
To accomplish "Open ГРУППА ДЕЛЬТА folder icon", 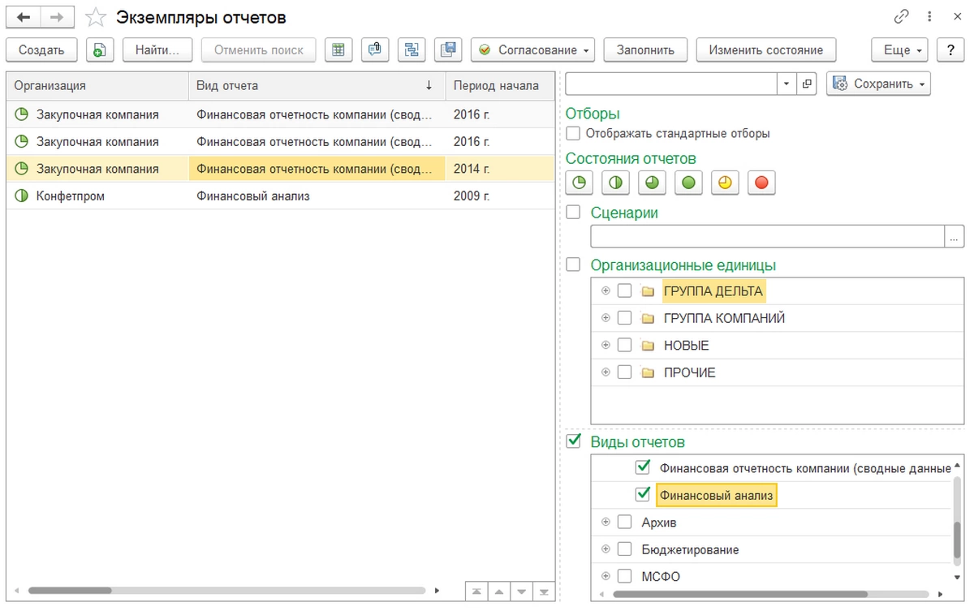I will [648, 291].
